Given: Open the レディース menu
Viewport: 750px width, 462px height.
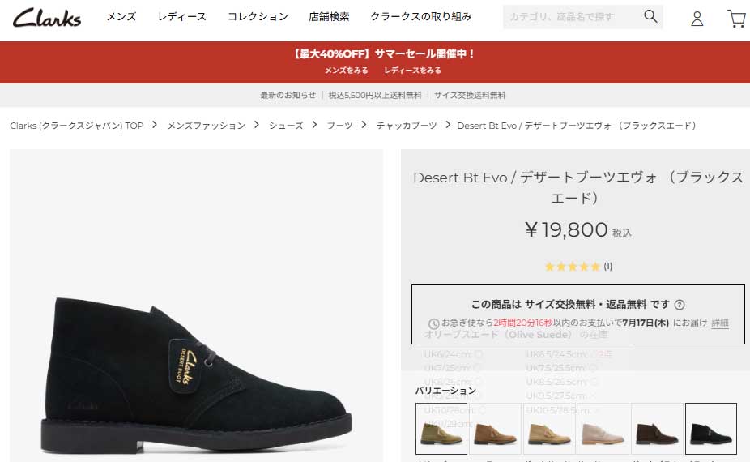Looking at the screenshot, I should [181, 17].
